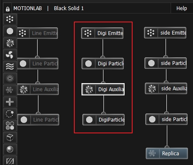The image size is (193, 165).
Task: Select the concentric circles Spherical field icon
Action: tap(10, 78)
